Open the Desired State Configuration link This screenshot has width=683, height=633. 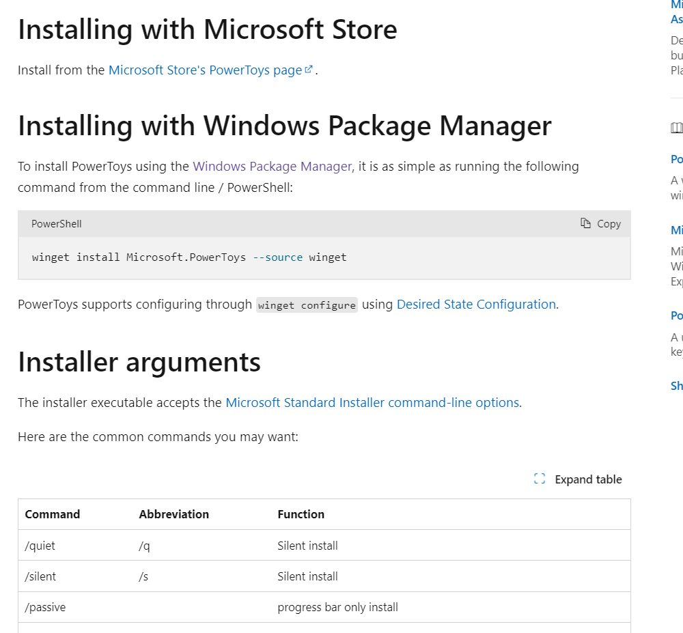coord(475,304)
